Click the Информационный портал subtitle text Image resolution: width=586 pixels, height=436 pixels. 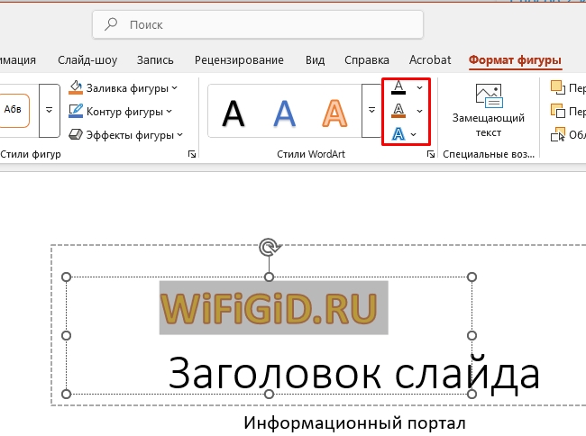354,423
